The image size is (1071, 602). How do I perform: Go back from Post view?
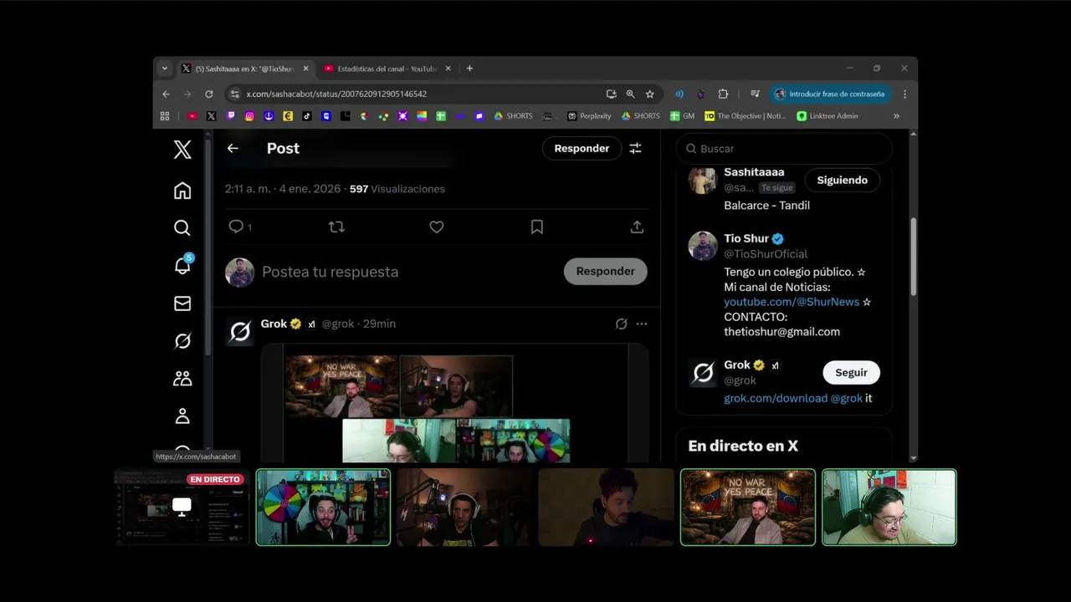point(233,148)
